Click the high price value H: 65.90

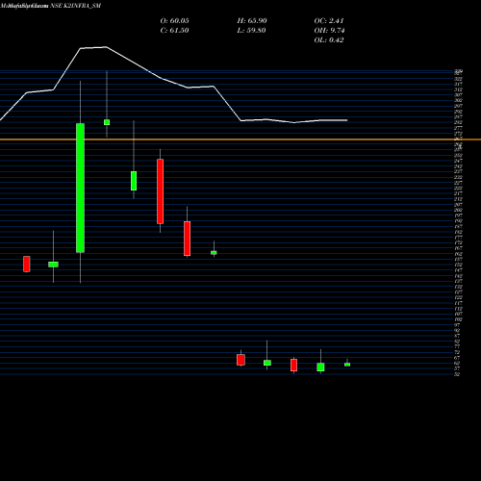tap(252, 21)
